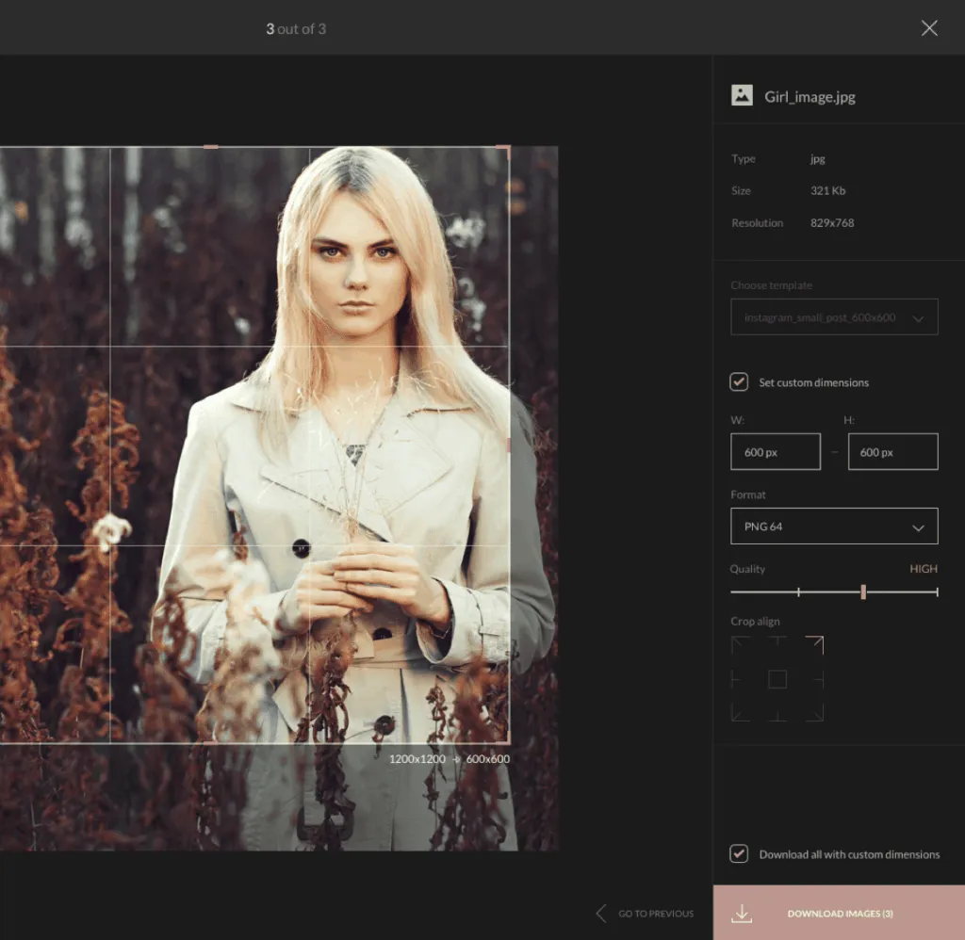This screenshot has height=940, width=965.
Task: Click the Quality slider handle
Action: [863, 592]
